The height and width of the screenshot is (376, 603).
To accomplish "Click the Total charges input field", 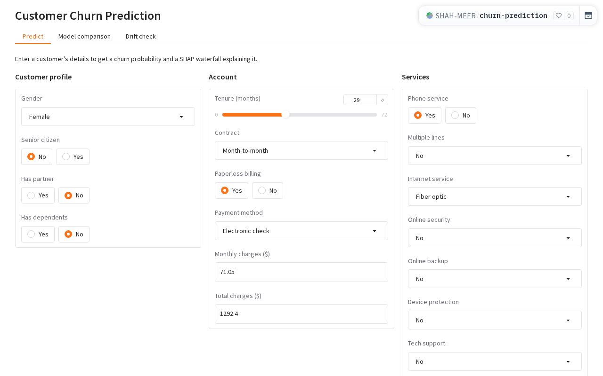I will (x=301, y=314).
